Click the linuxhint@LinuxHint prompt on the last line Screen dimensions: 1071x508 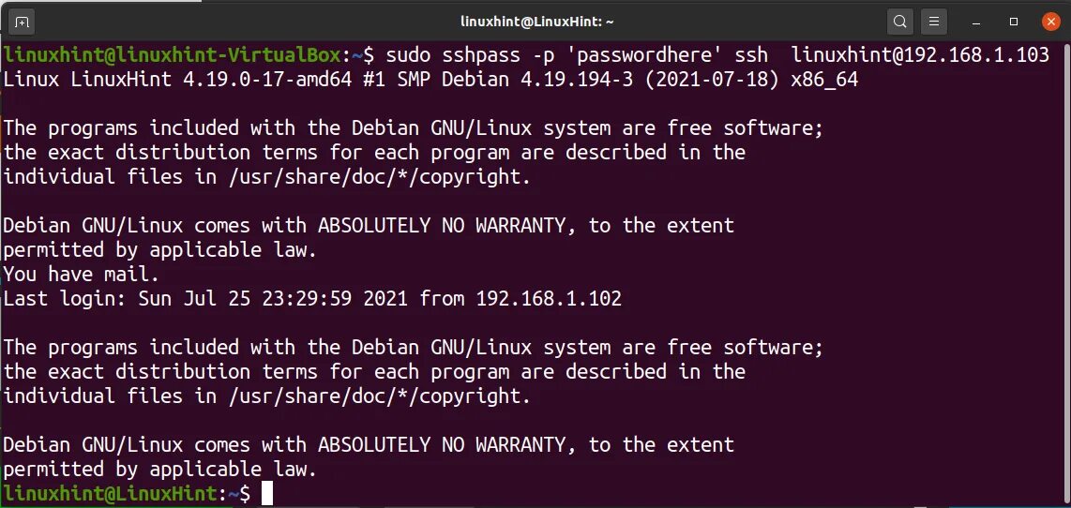click(110, 493)
